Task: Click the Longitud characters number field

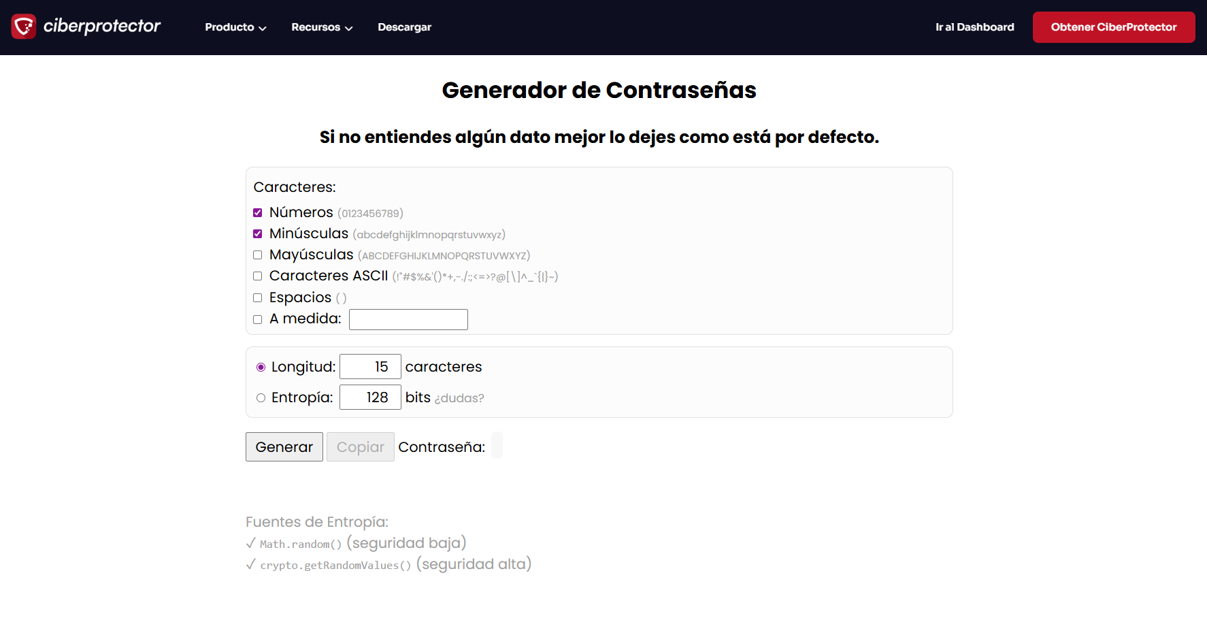Action: pos(370,367)
